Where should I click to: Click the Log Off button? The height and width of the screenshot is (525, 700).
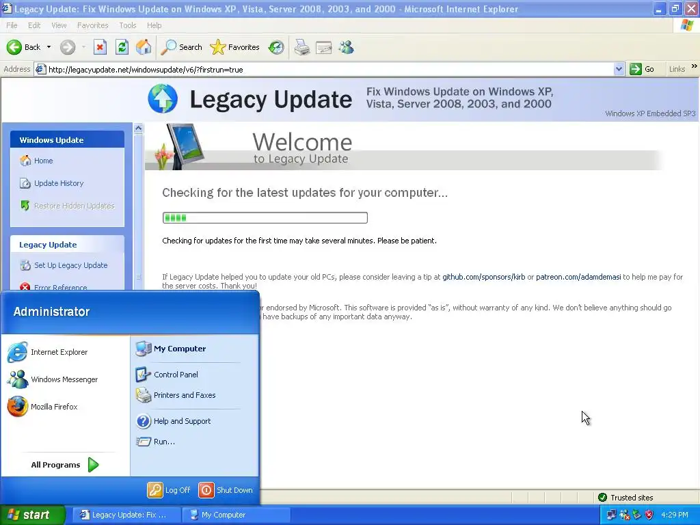click(170, 489)
